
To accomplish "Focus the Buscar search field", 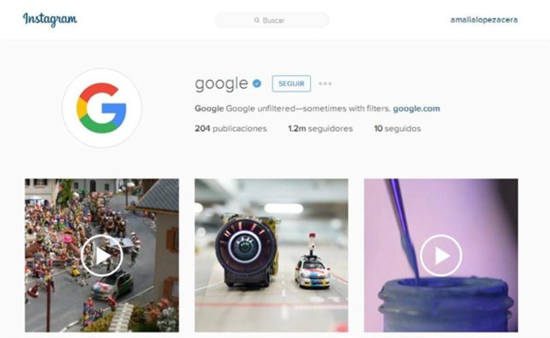I will [272, 20].
